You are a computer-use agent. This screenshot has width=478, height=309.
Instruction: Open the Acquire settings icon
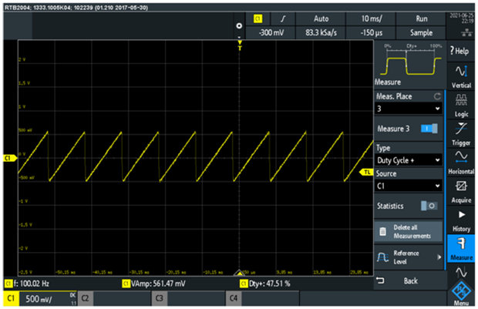point(461,186)
